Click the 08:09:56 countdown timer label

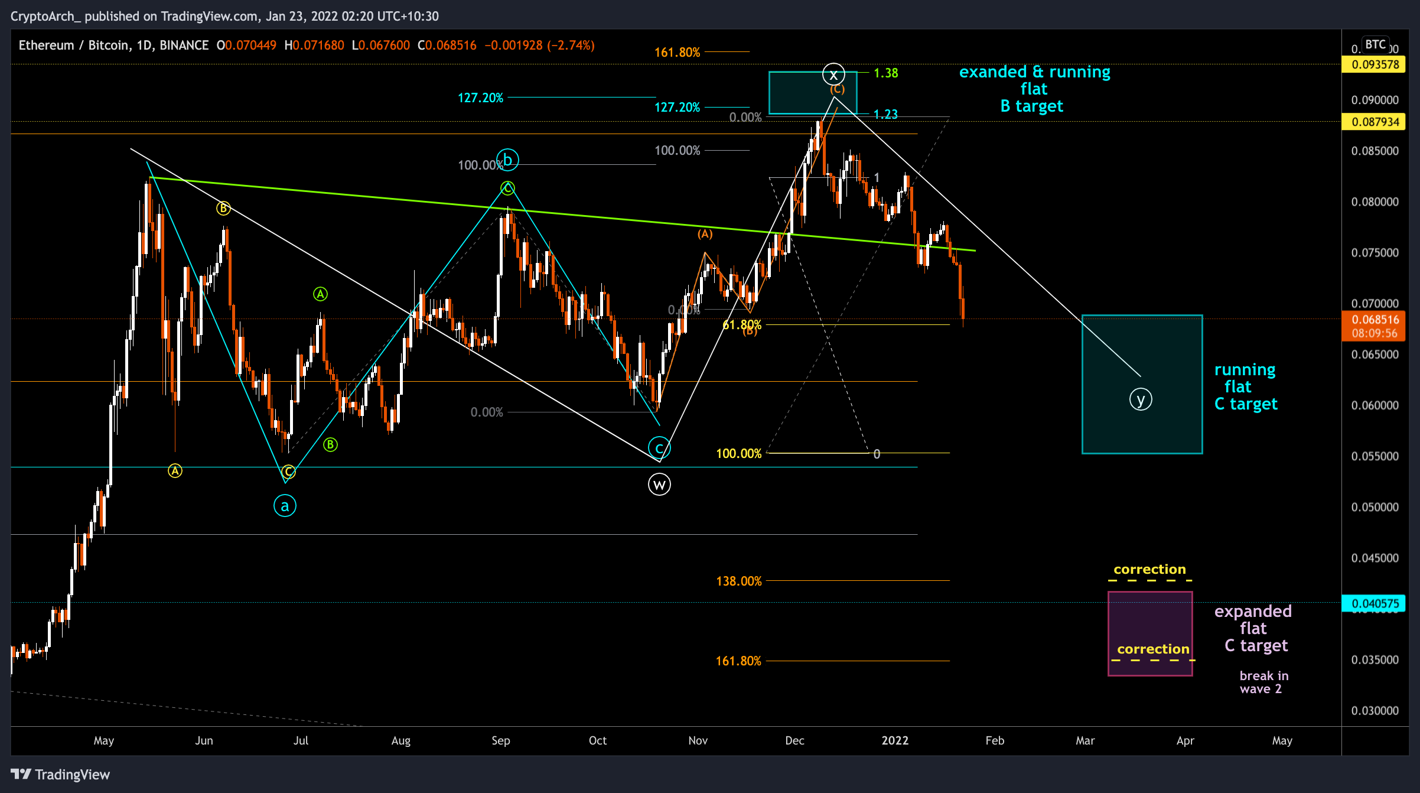pyautogui.click(x=1376, y=334)
